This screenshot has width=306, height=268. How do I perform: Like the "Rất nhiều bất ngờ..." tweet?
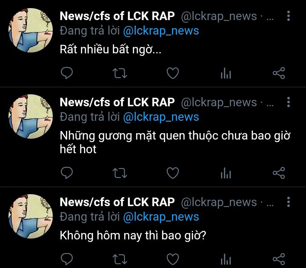[173, 73]
